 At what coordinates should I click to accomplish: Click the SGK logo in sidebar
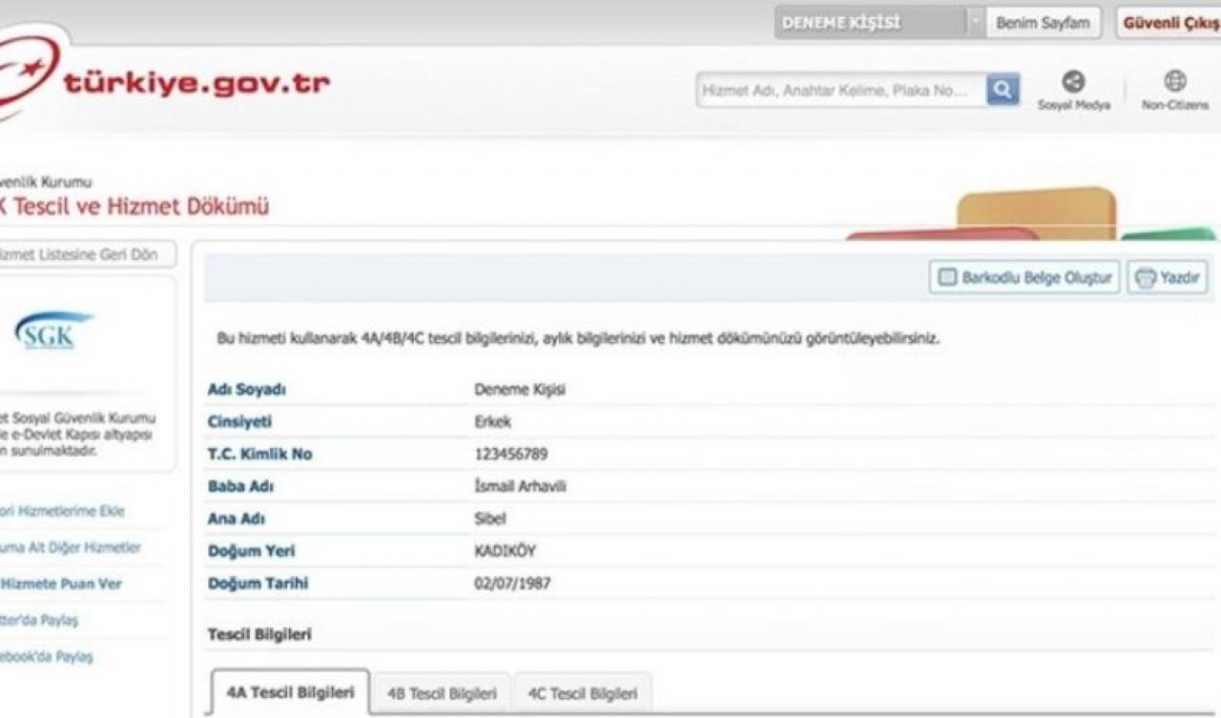point(54,330)
